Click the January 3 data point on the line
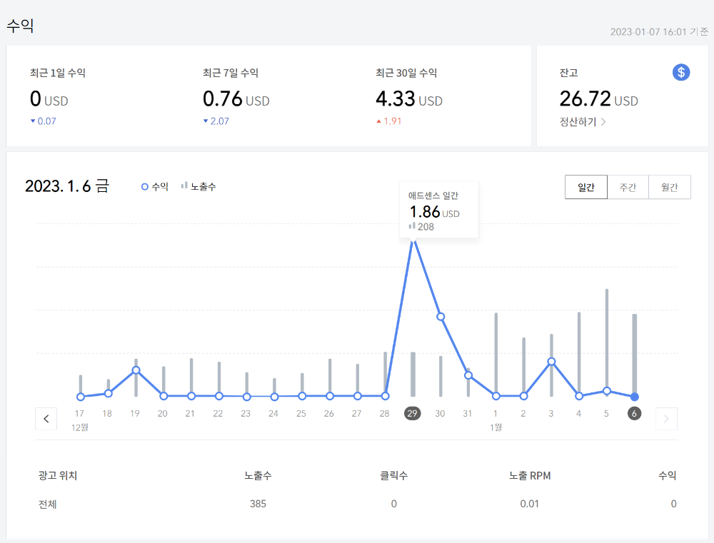Screen dimensions: 714x543 pyautogui.click(x=550, y=362)
